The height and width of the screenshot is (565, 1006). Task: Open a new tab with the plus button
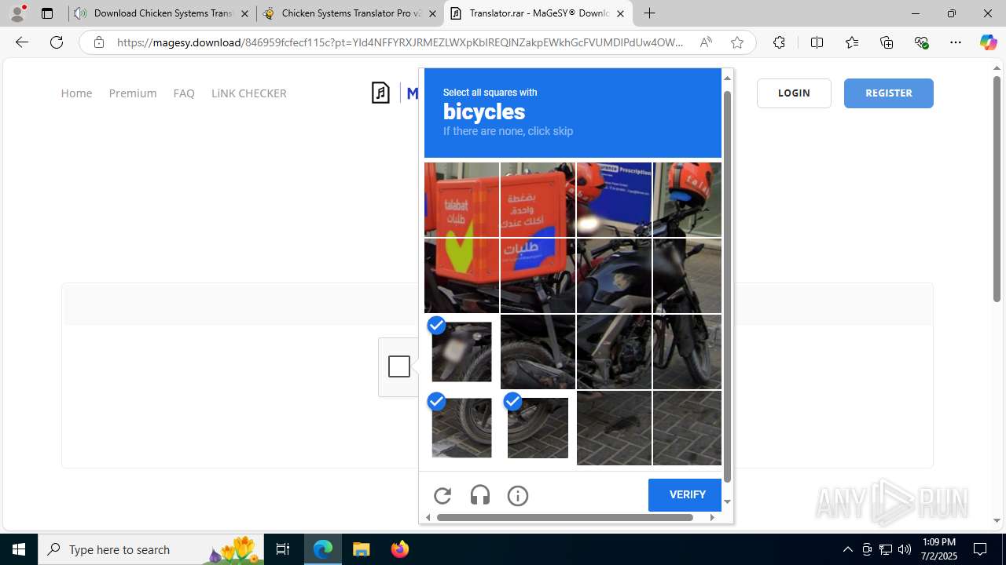pos(649,13)
